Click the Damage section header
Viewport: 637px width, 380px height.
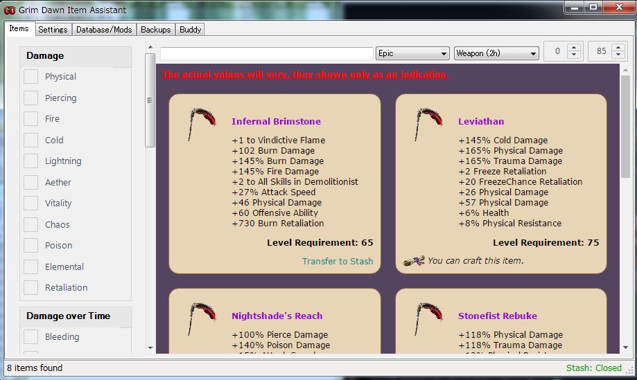76,56
